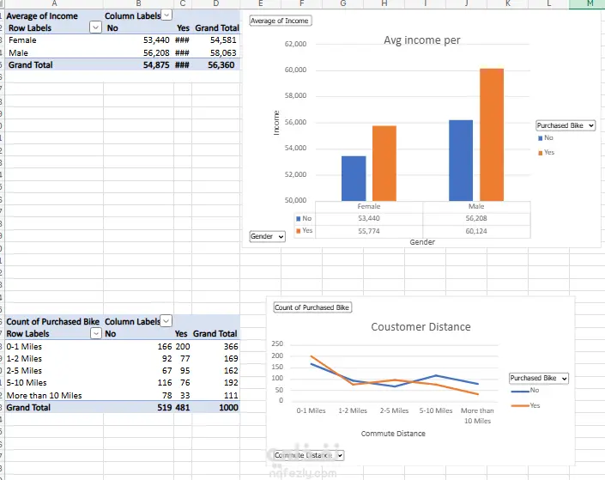Click the blue No legend marker in bar chart
Image resolution: width=605 pixels, height=480 pixels.
click(x=540, y=138)
